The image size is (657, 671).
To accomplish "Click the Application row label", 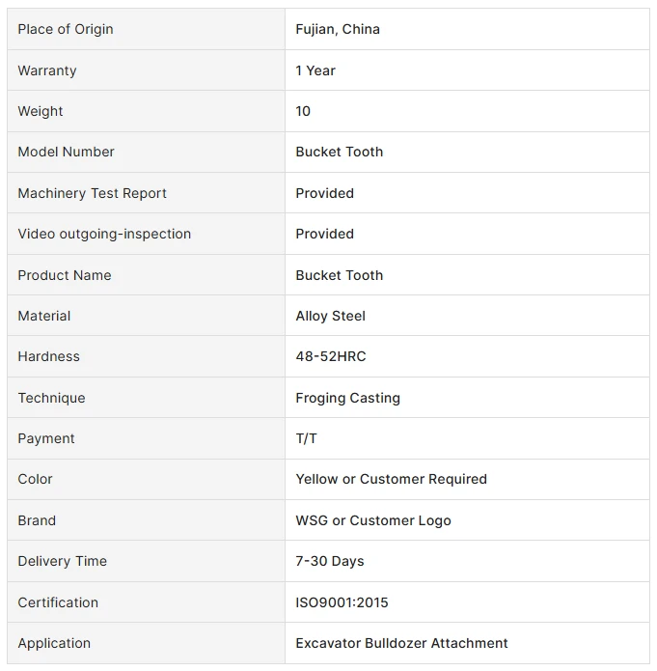I will [x=54, y=643].
